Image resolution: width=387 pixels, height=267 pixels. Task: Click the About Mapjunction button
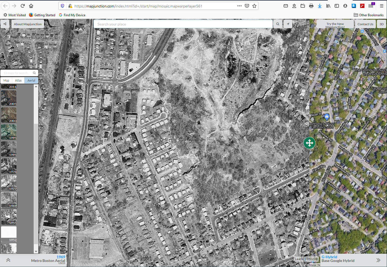coord(28,24)
